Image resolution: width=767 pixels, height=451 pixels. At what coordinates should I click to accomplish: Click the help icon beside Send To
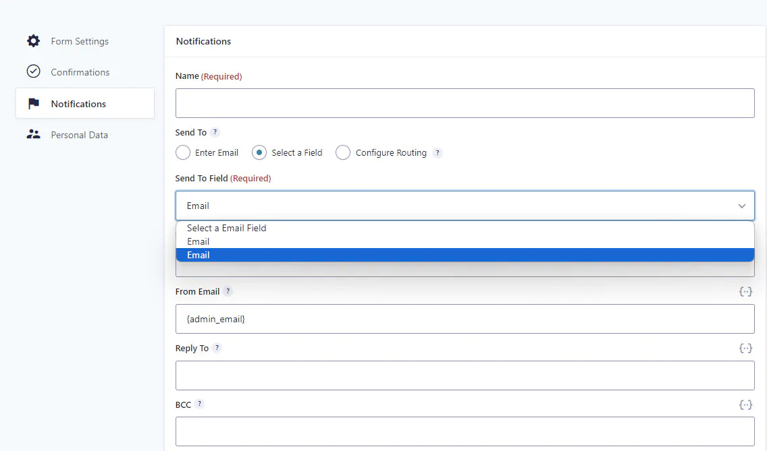[215, 133]
